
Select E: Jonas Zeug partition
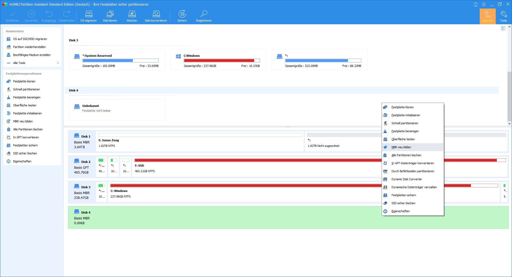200,141
